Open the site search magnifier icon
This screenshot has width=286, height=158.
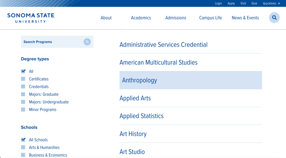274,18
